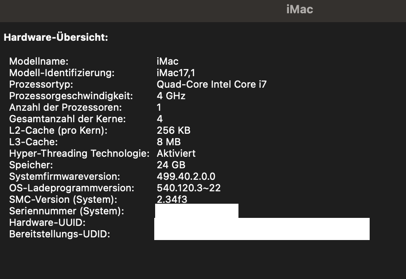Click the 256 KB L2-Cache value

tap(173, 130)
